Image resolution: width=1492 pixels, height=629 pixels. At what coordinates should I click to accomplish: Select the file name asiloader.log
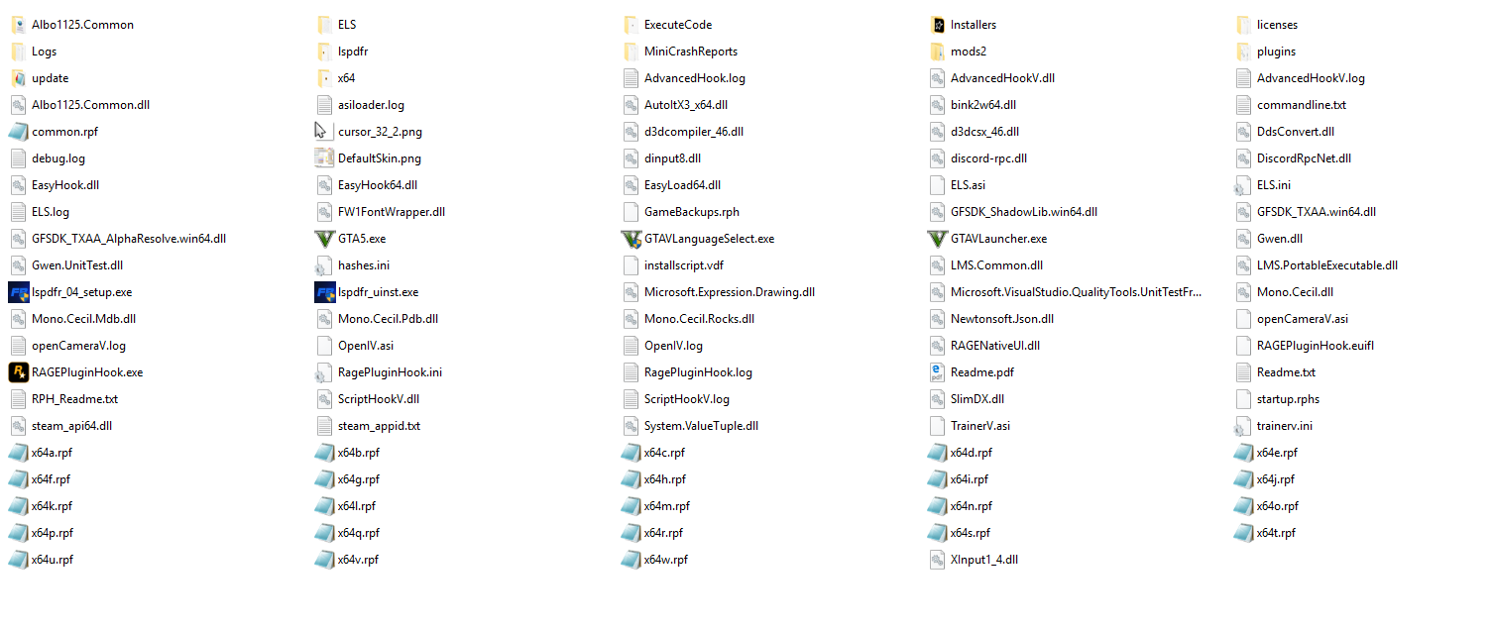pyautogui.click(x=371, y=105)
